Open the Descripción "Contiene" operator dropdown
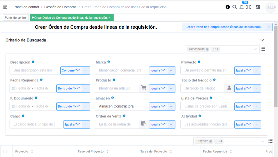The width and height of the screenshot is (278, 157). coord(75,70)
